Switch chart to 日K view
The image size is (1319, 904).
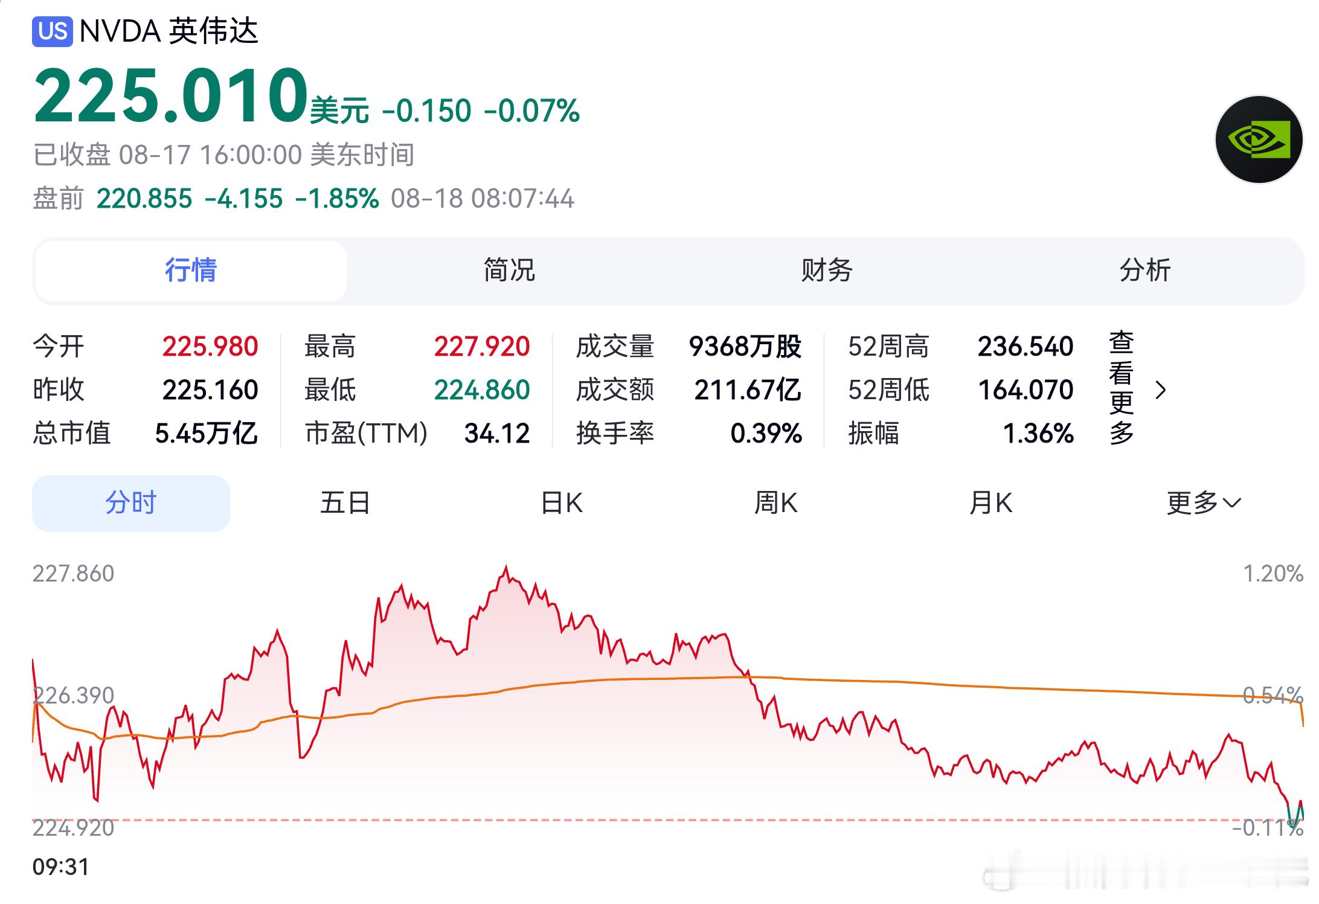(562, 503)
